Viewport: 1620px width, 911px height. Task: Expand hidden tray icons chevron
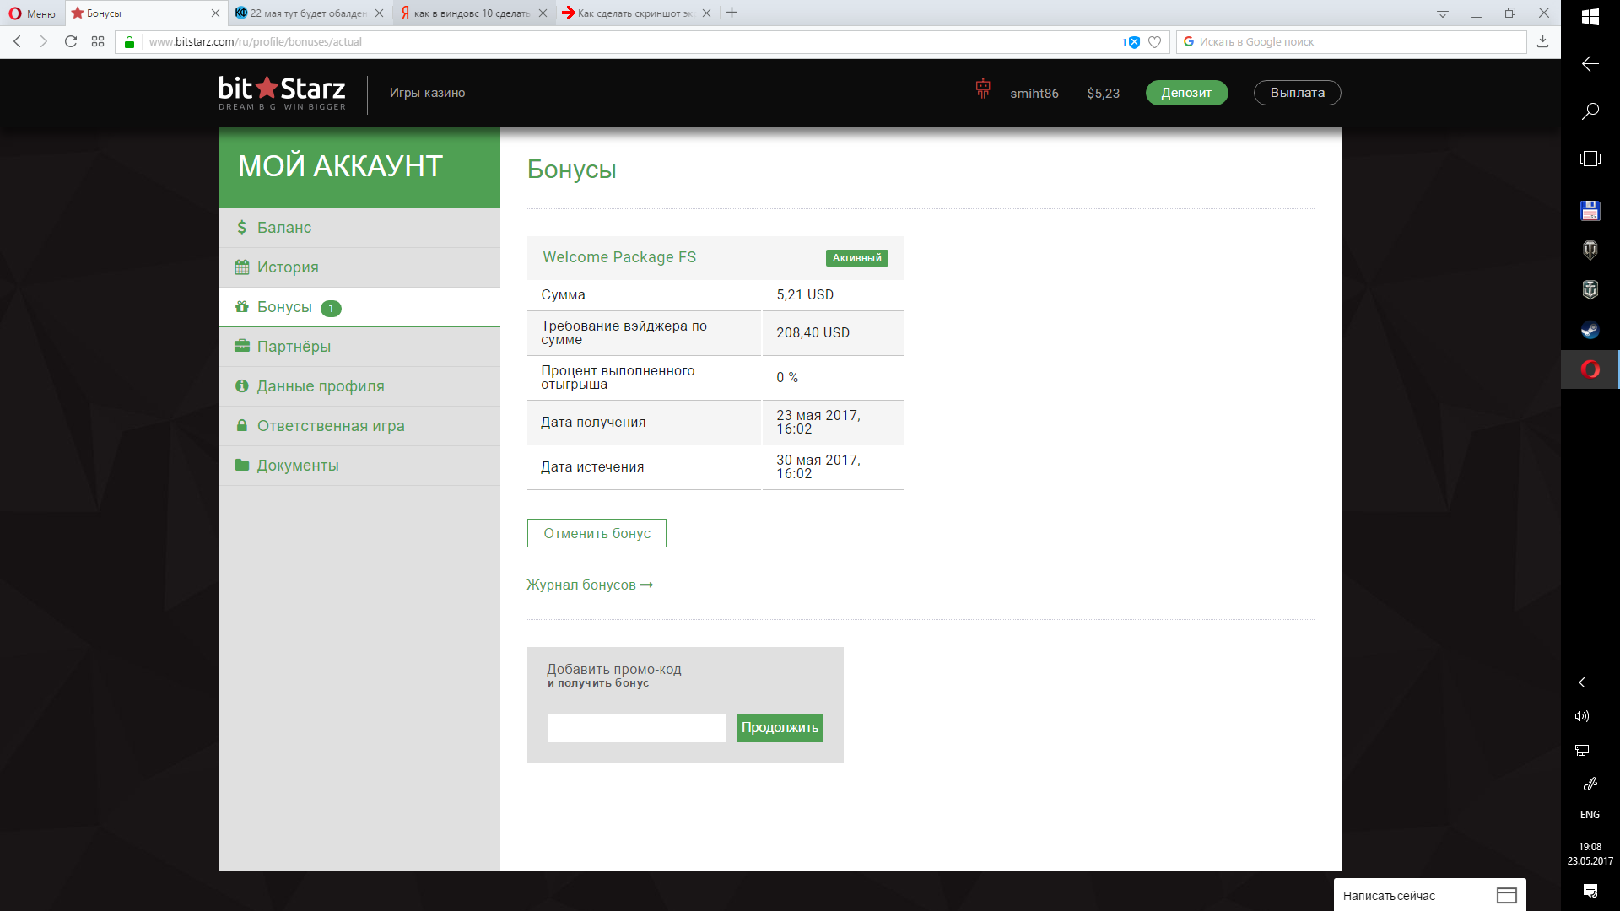(1582, 682)
